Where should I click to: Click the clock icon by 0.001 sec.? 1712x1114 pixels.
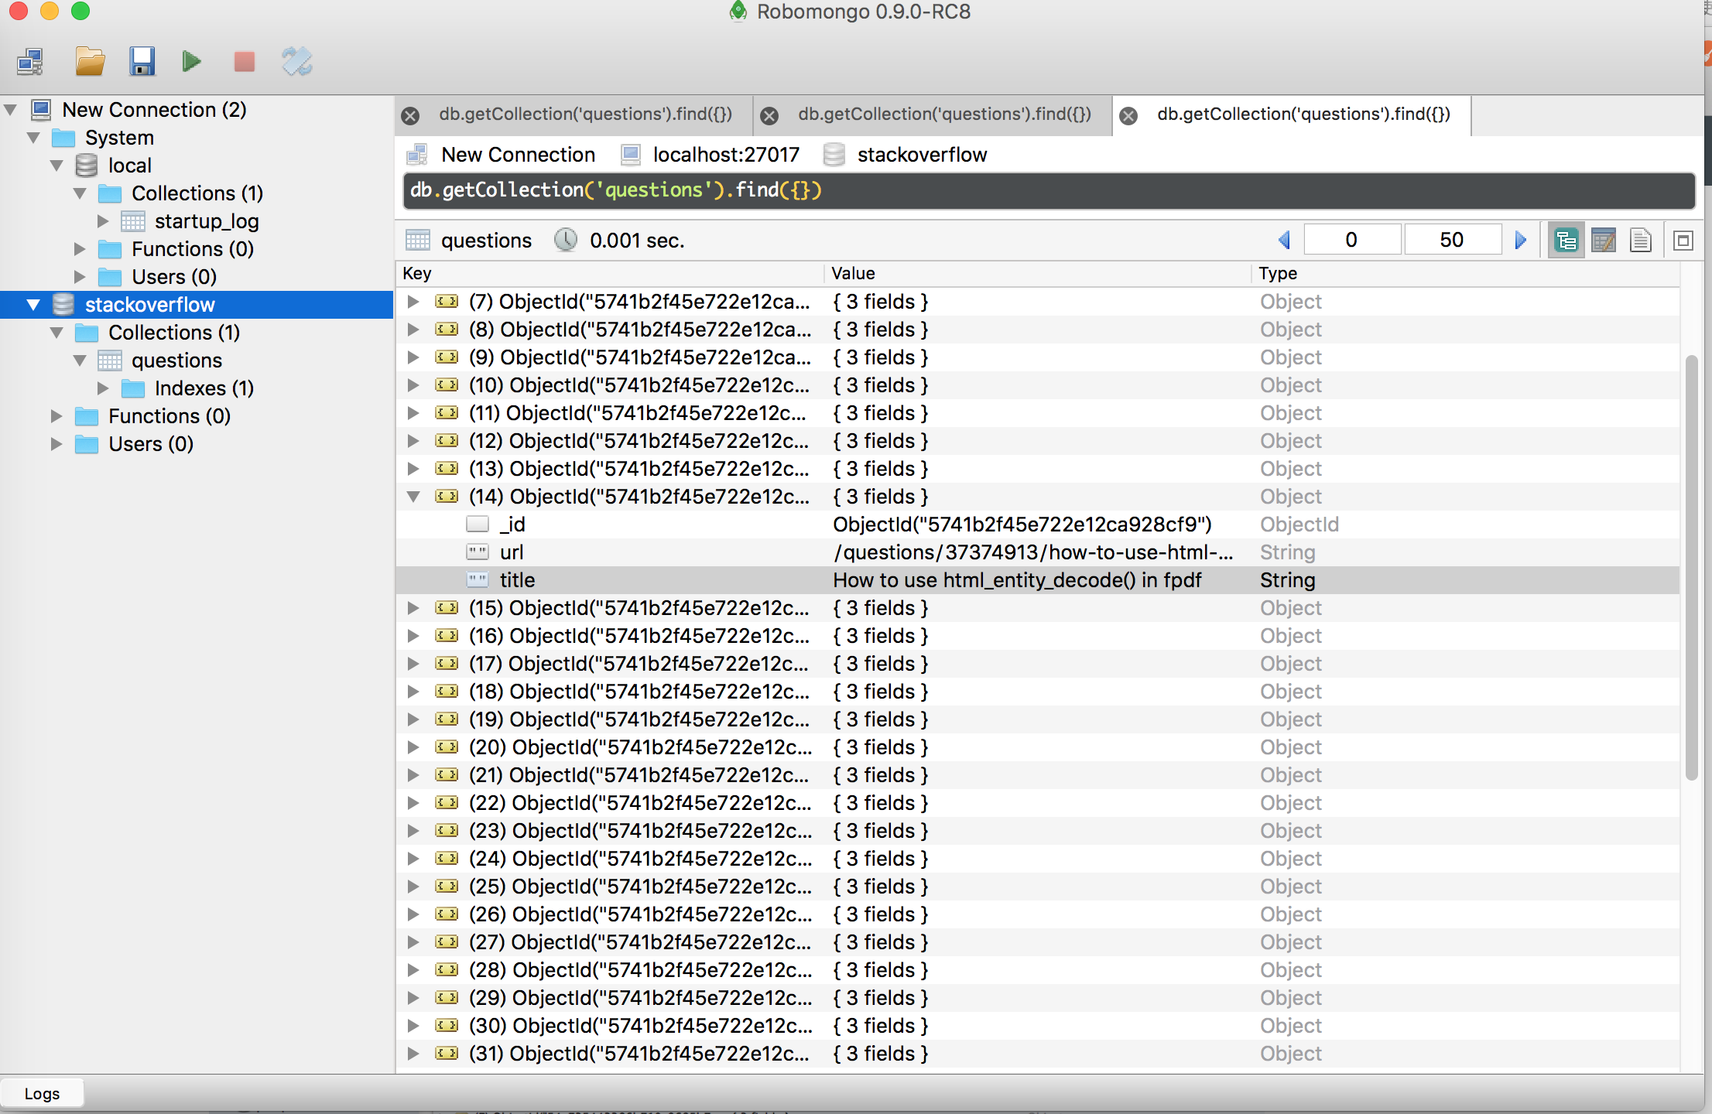coord(566,240)
